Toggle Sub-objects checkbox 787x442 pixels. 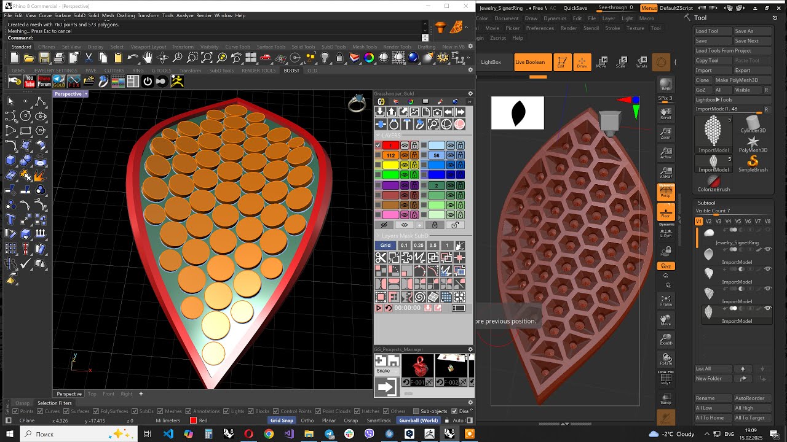click(x=416, y=411)
